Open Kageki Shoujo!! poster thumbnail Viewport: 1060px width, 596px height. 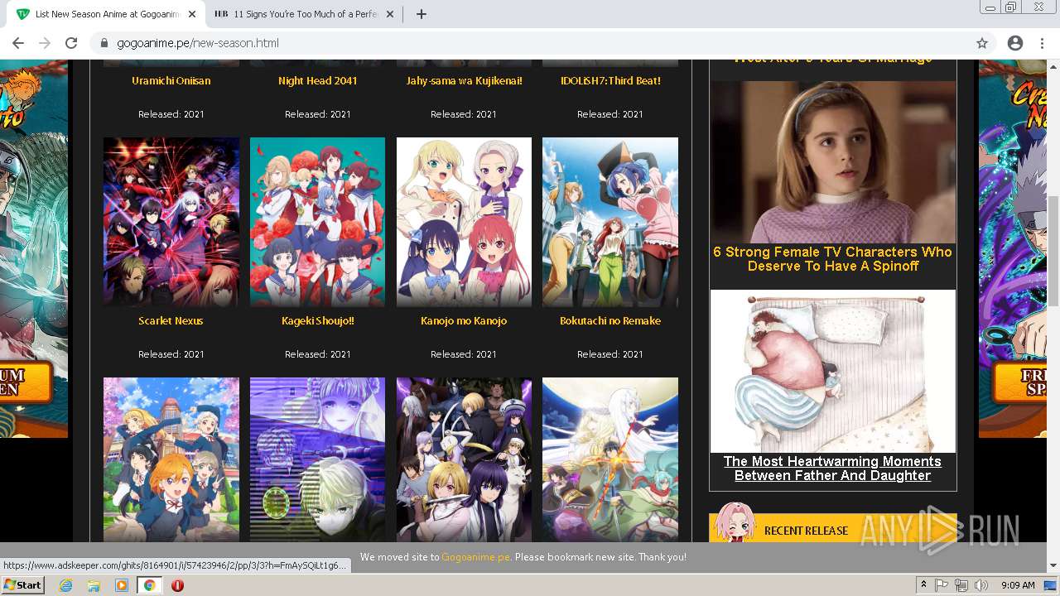click(317, 222)
